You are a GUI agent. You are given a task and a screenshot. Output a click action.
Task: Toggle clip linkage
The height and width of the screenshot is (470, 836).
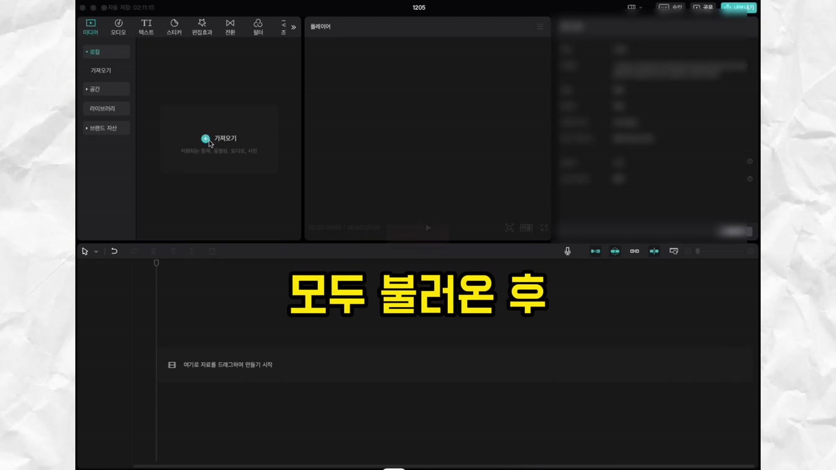[x=634, y=251]
